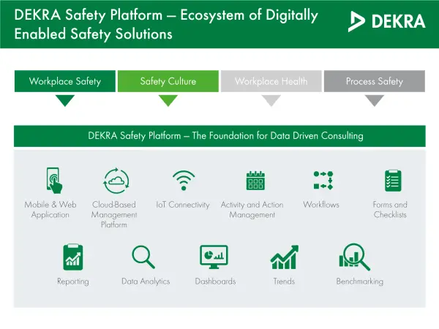Click the dark gray arrow under Process Safety
This screenshot has height=329, width=439.
[375, 100]
